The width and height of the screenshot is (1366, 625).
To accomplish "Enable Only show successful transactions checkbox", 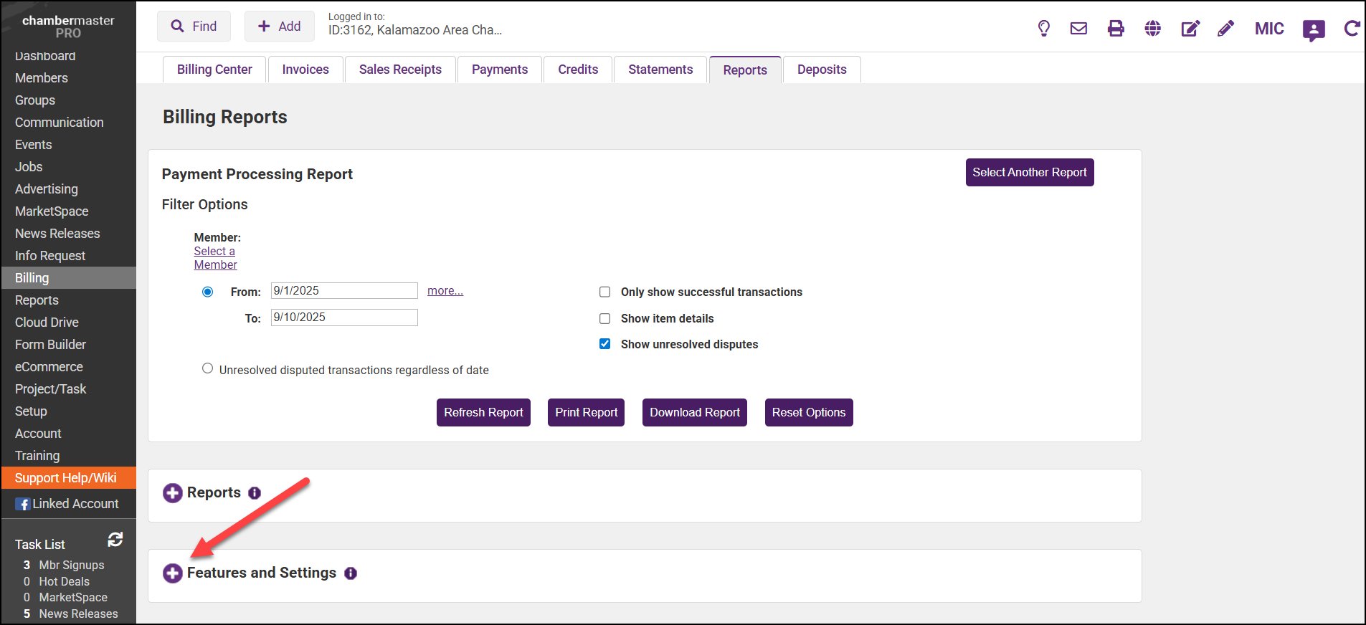I will 605,292.
